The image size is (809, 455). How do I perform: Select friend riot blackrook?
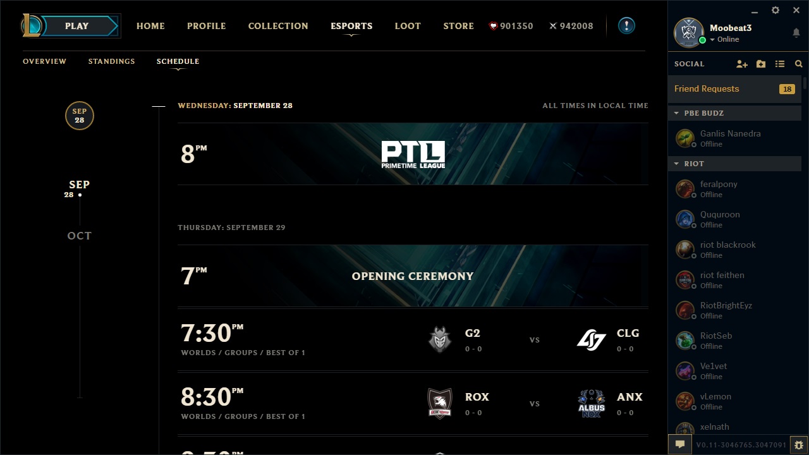pos(734,250)
